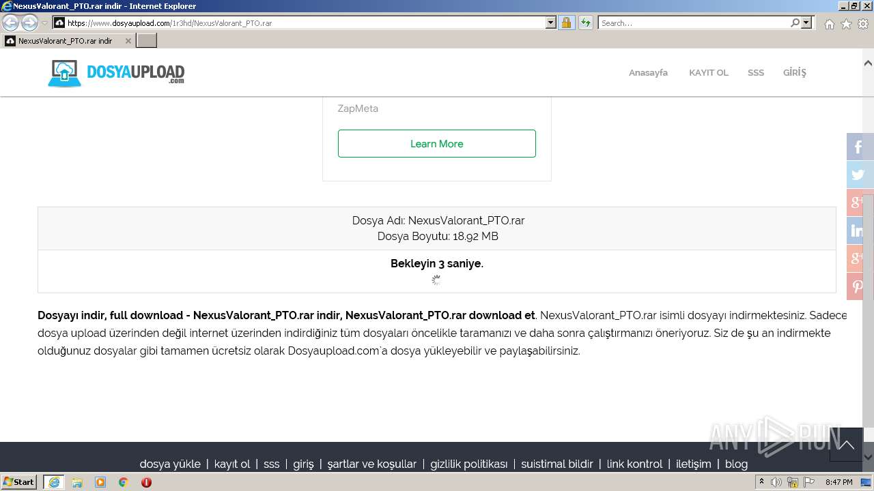The image size is (874, 491).
Task: Click the address bar URL field
Action: [x=305, y=23]
